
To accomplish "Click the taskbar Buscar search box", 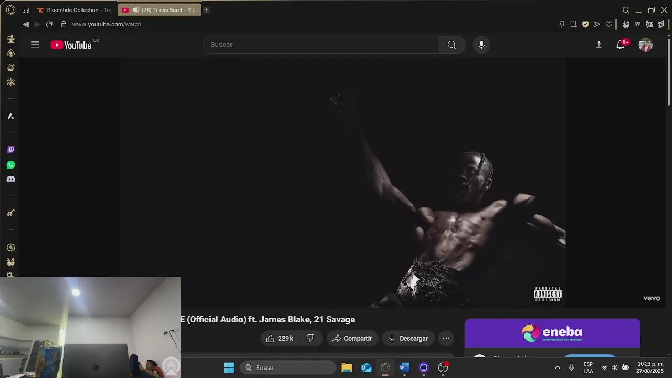I will tap(288, 367).
